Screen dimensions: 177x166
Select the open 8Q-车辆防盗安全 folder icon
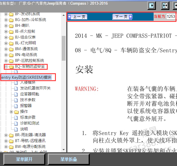[x=11, y=67]
